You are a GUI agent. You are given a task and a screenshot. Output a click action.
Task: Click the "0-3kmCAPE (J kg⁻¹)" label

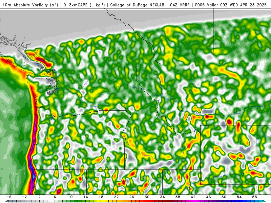(84, 5)
